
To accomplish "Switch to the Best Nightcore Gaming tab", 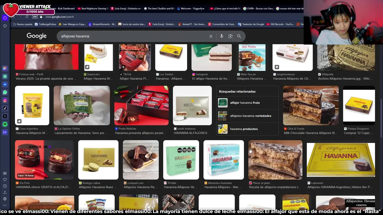I will point(93,8).
